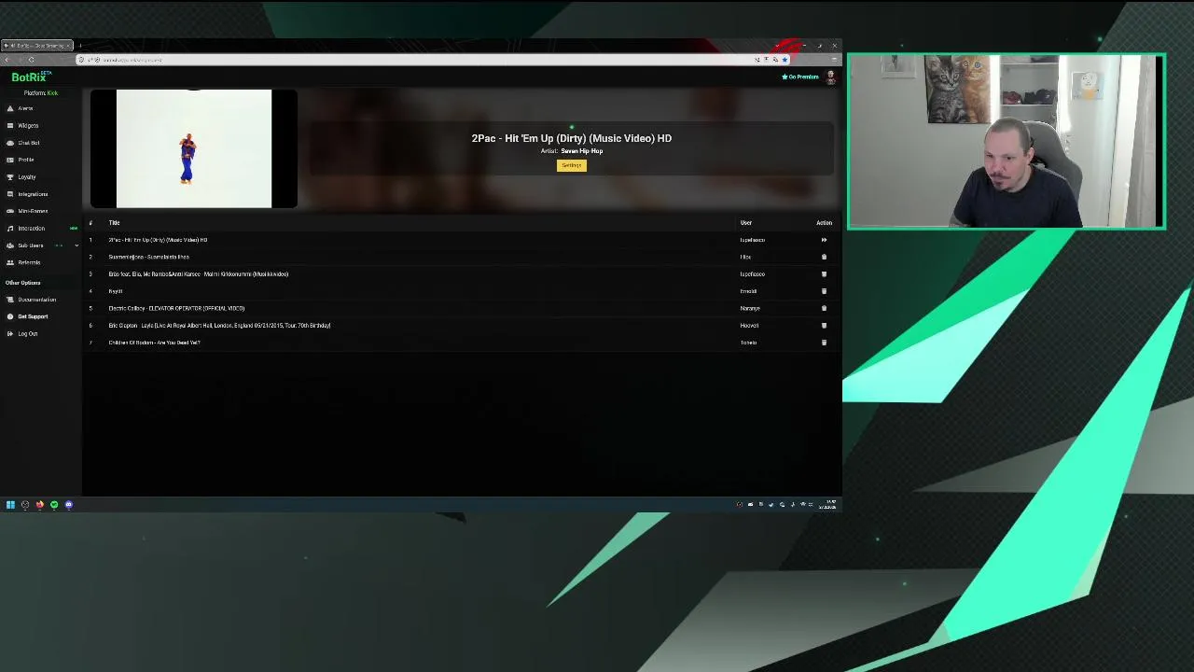Delete the Electric Callboy ELEVATOR OPERATOR song

pyautogui.click(x=824, y=308)
